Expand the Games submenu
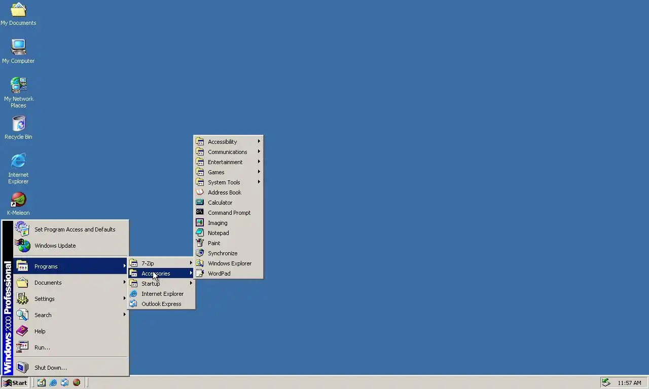 (x=228, y=172)
